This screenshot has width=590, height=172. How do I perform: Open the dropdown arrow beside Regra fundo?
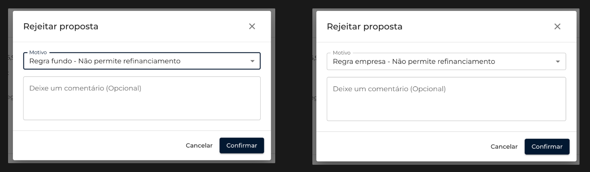252,61
